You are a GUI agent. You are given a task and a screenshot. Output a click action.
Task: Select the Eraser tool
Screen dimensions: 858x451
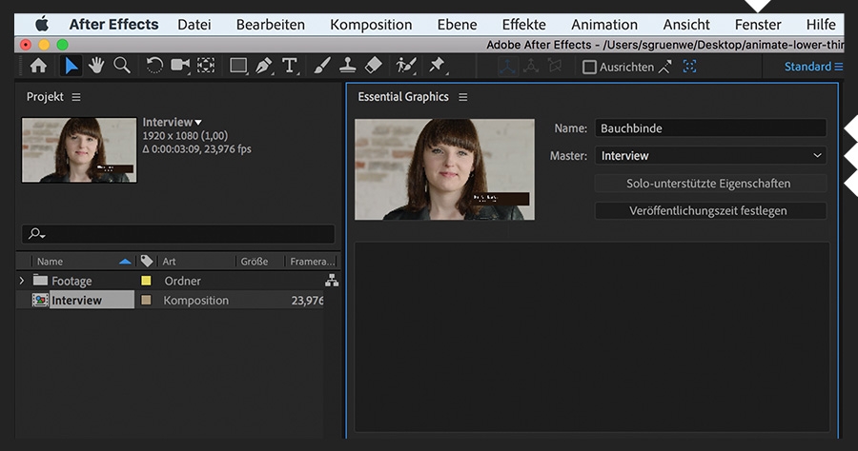tap(373, 66)
